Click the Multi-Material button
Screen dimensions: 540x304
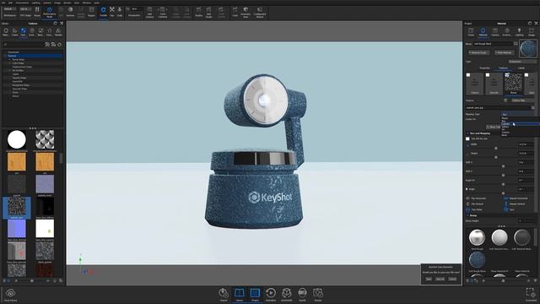[x=505, y=52]
